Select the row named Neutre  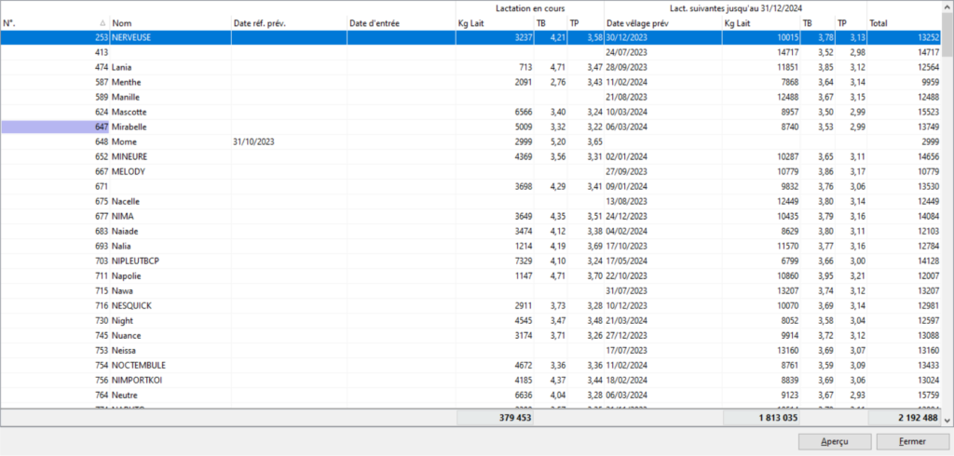(x=471, y=395)
